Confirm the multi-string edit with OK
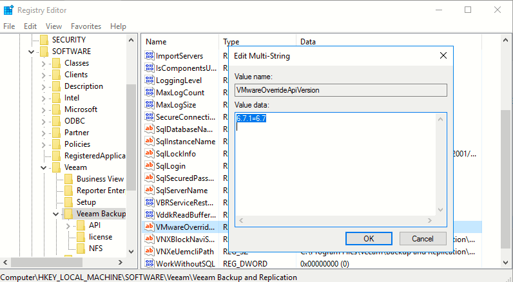The image size is (513, 282). click(x=369, y=238)
